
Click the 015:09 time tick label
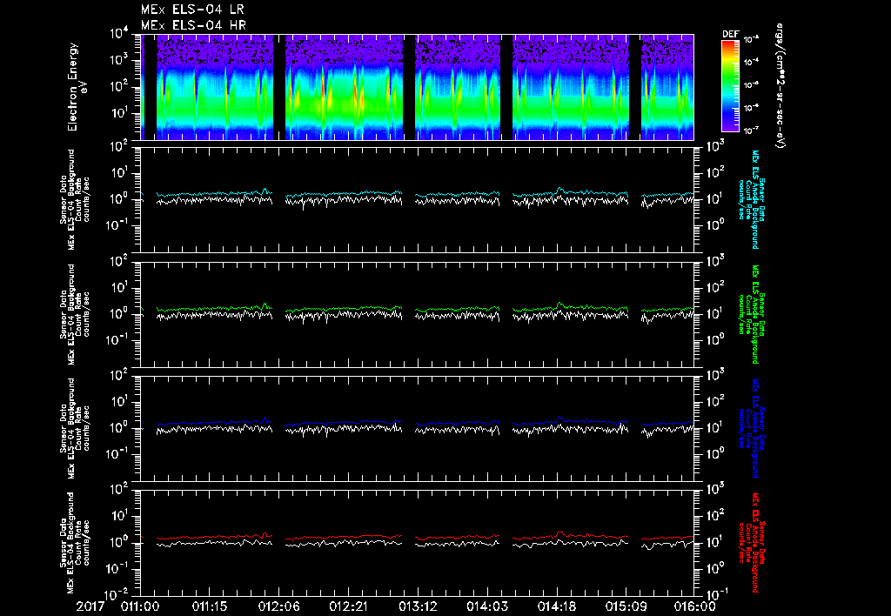point(626,606)
